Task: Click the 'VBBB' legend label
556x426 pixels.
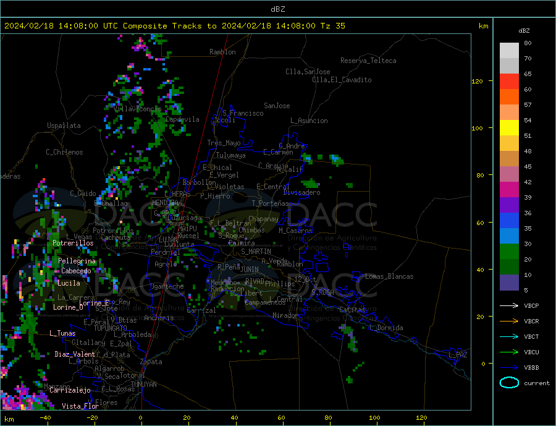Action: [x=531, y=367]
